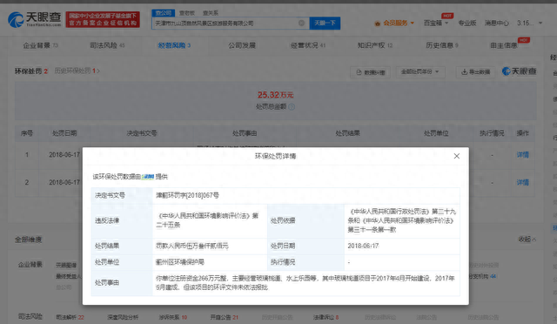557x324 pixels.
Task: Open the 专业版 link
Action: point(466,24)
